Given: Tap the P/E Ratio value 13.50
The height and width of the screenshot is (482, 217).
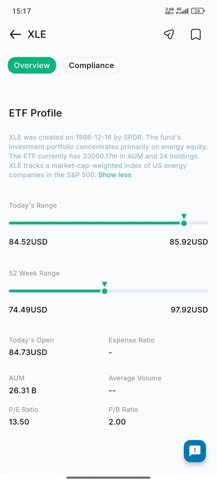Looking at the screenshot, I should pos(19,422).
